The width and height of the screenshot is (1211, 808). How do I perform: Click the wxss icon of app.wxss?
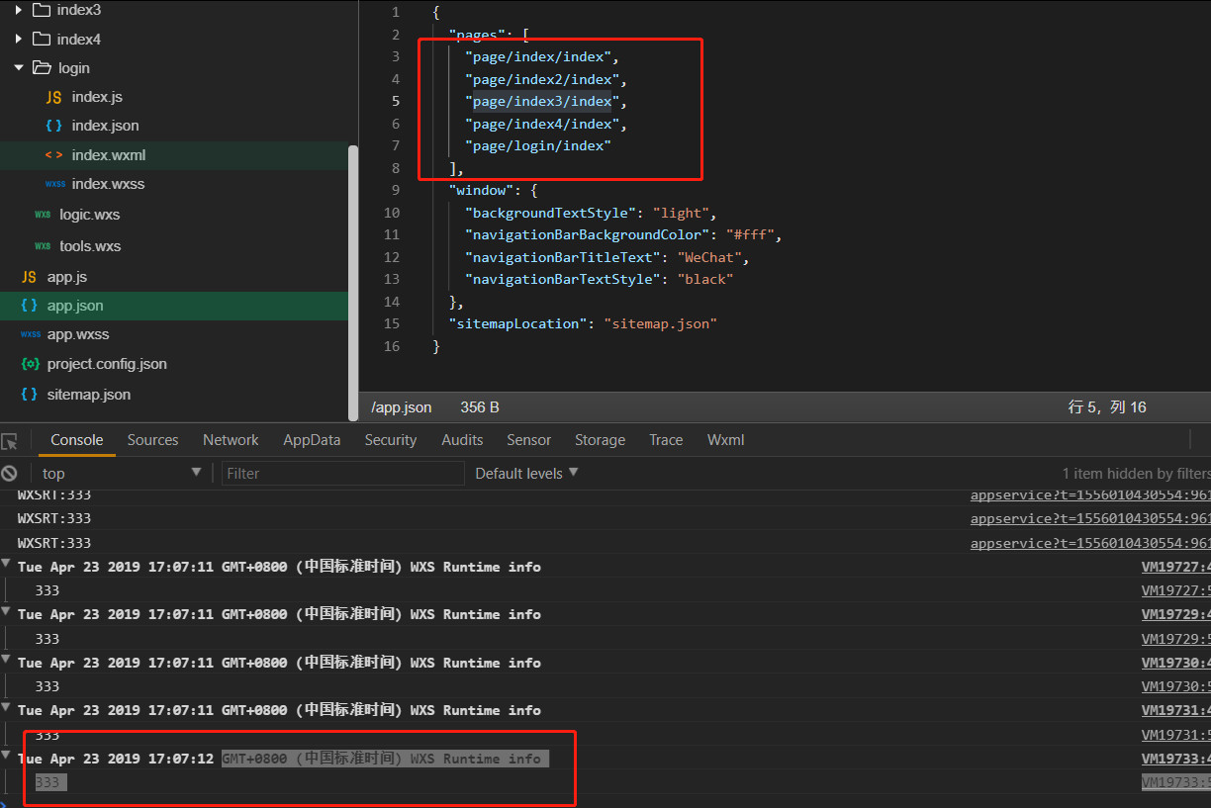point(30,334)
